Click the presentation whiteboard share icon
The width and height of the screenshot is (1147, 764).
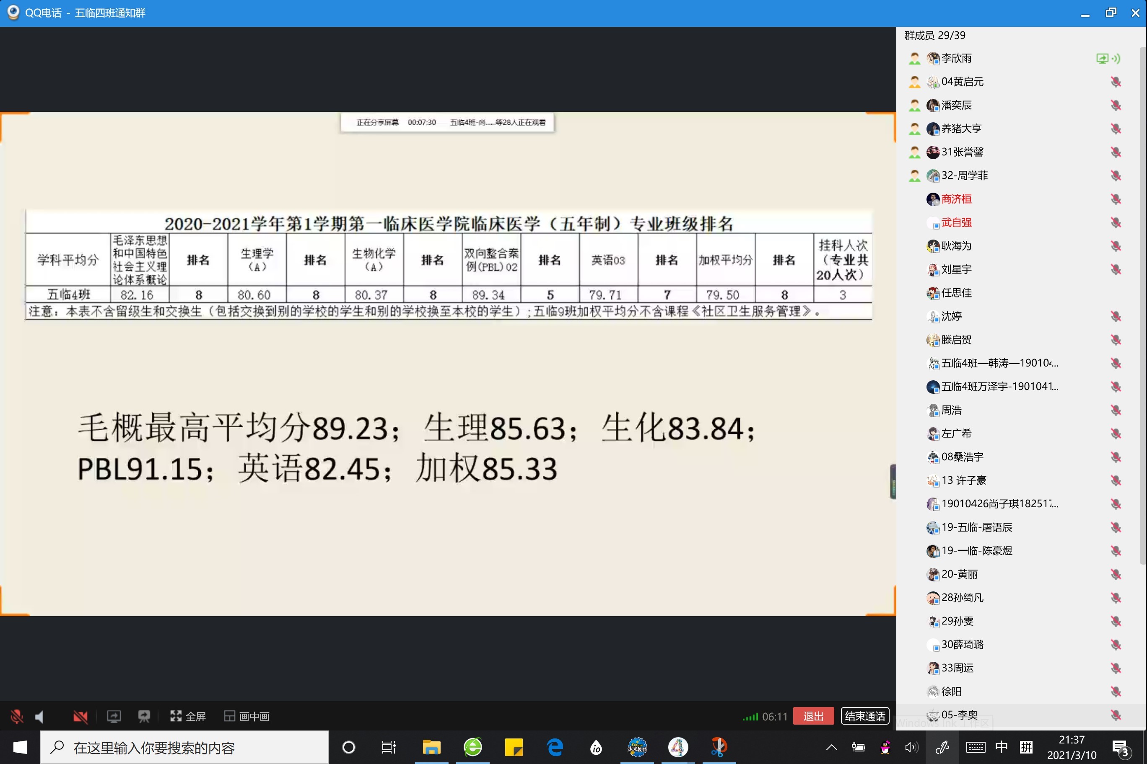coord(144,716)
